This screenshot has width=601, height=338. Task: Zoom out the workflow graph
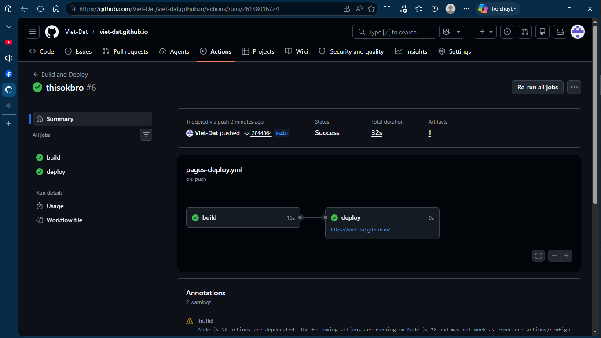pyautogui.click(x=554, y=256)
